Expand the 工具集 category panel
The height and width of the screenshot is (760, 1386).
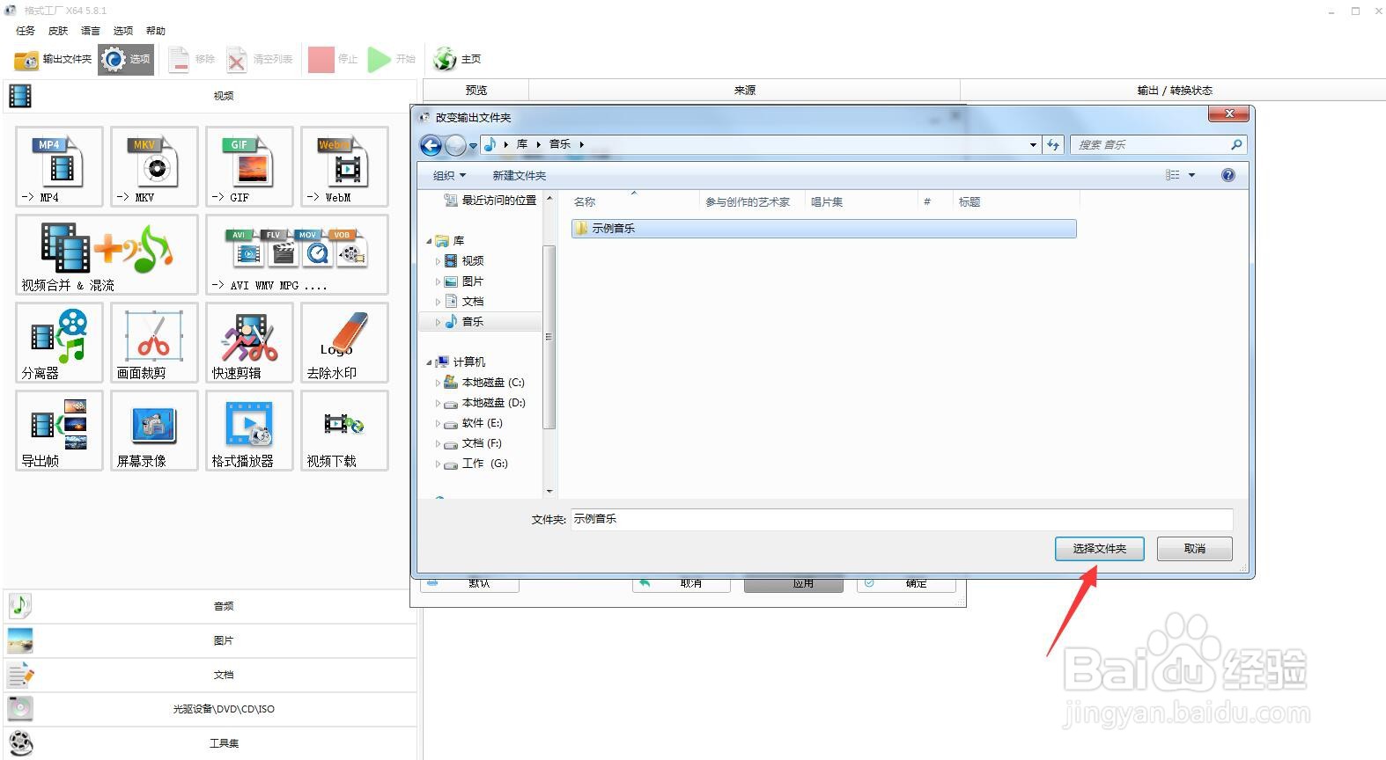pyautogui.click(x=210, y=743)
